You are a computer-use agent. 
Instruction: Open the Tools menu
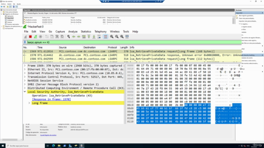pyautogui.click(x=126, y=32)
